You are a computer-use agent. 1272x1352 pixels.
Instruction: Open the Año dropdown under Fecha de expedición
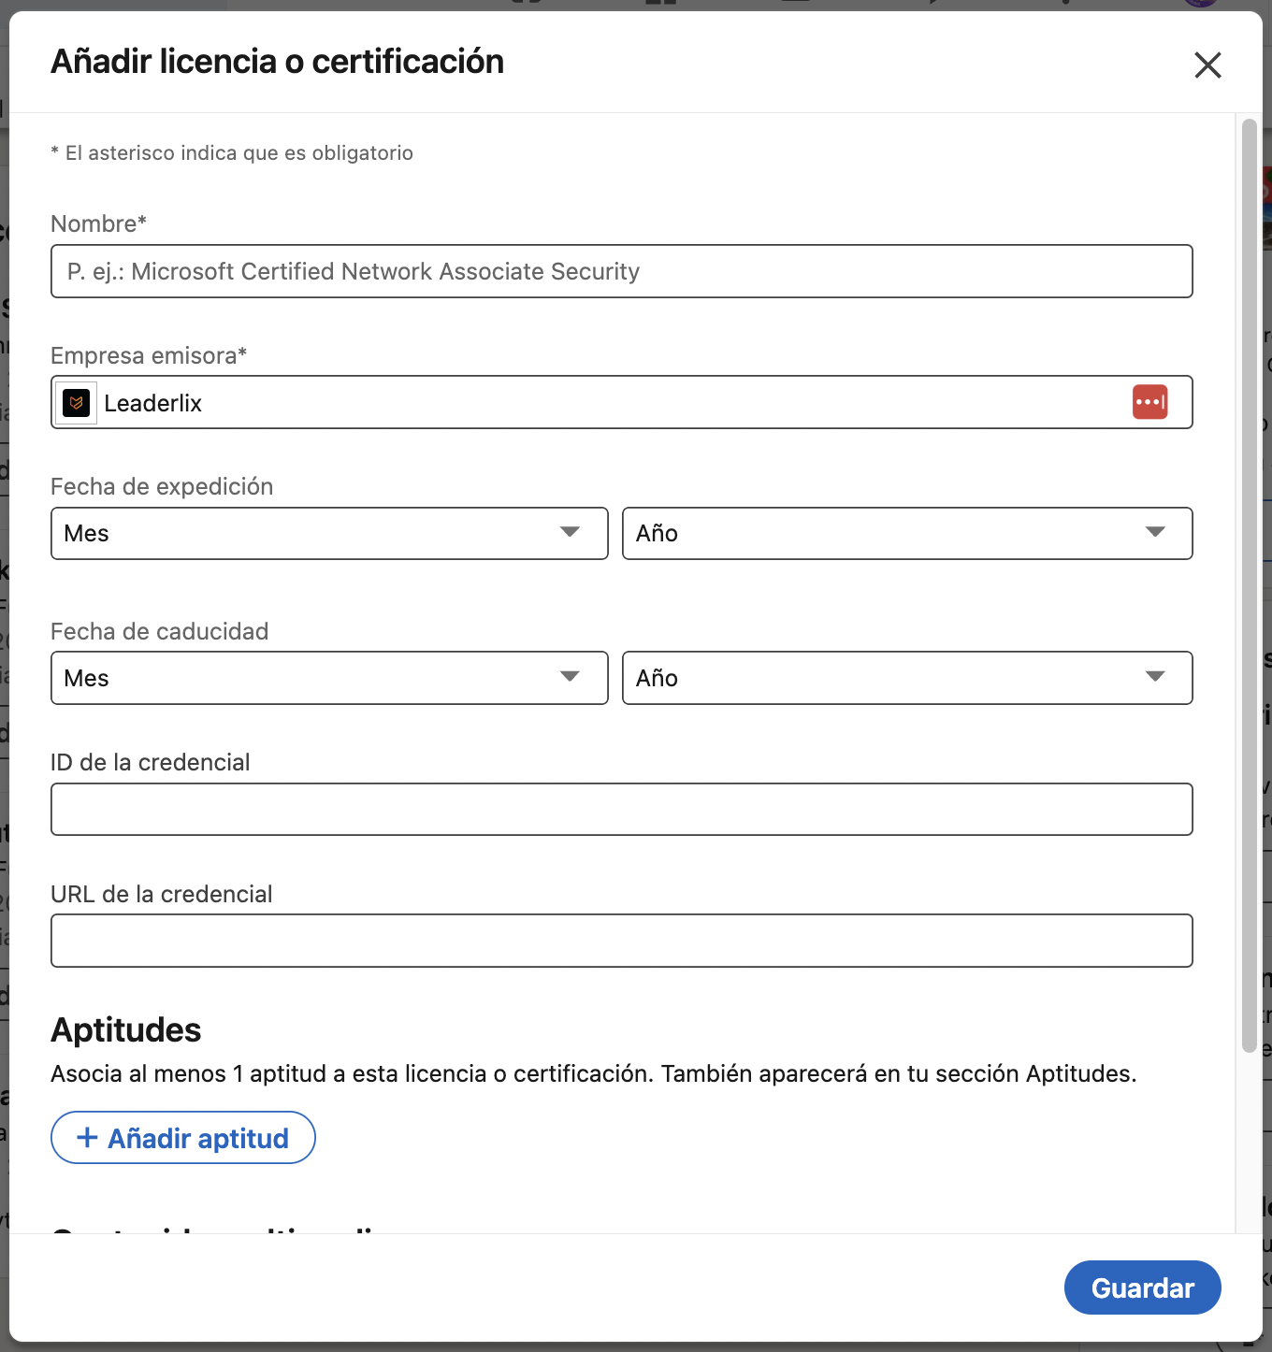(x=906, y=533)
